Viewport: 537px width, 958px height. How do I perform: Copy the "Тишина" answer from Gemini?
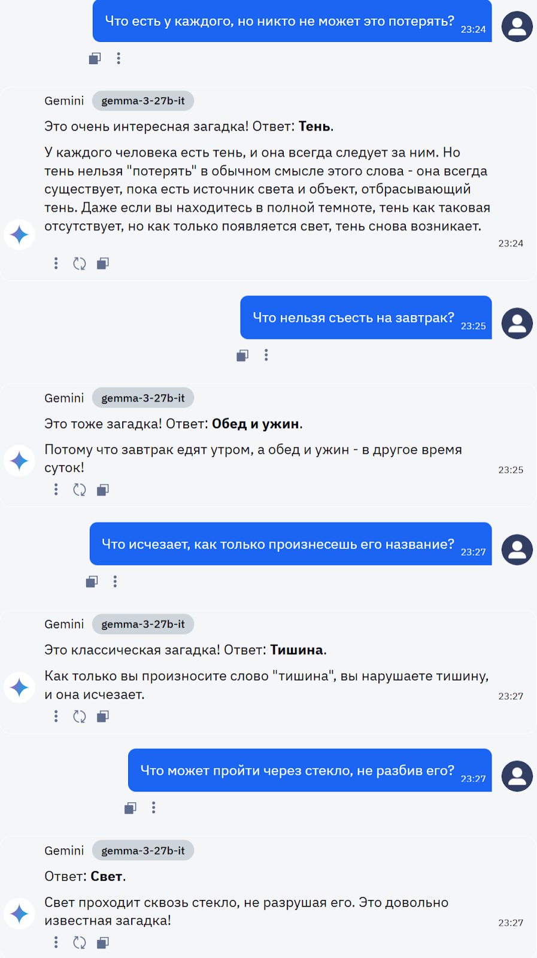click(x=102, y=716)
